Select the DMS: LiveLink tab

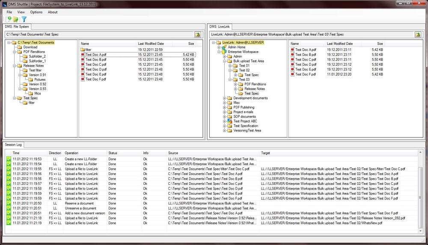tap(220, 27)
